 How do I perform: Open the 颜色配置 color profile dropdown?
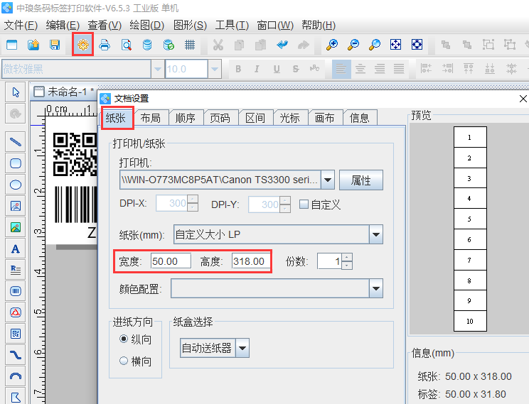pos(376,288)
